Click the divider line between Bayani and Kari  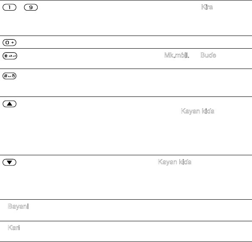coord(126,221)
